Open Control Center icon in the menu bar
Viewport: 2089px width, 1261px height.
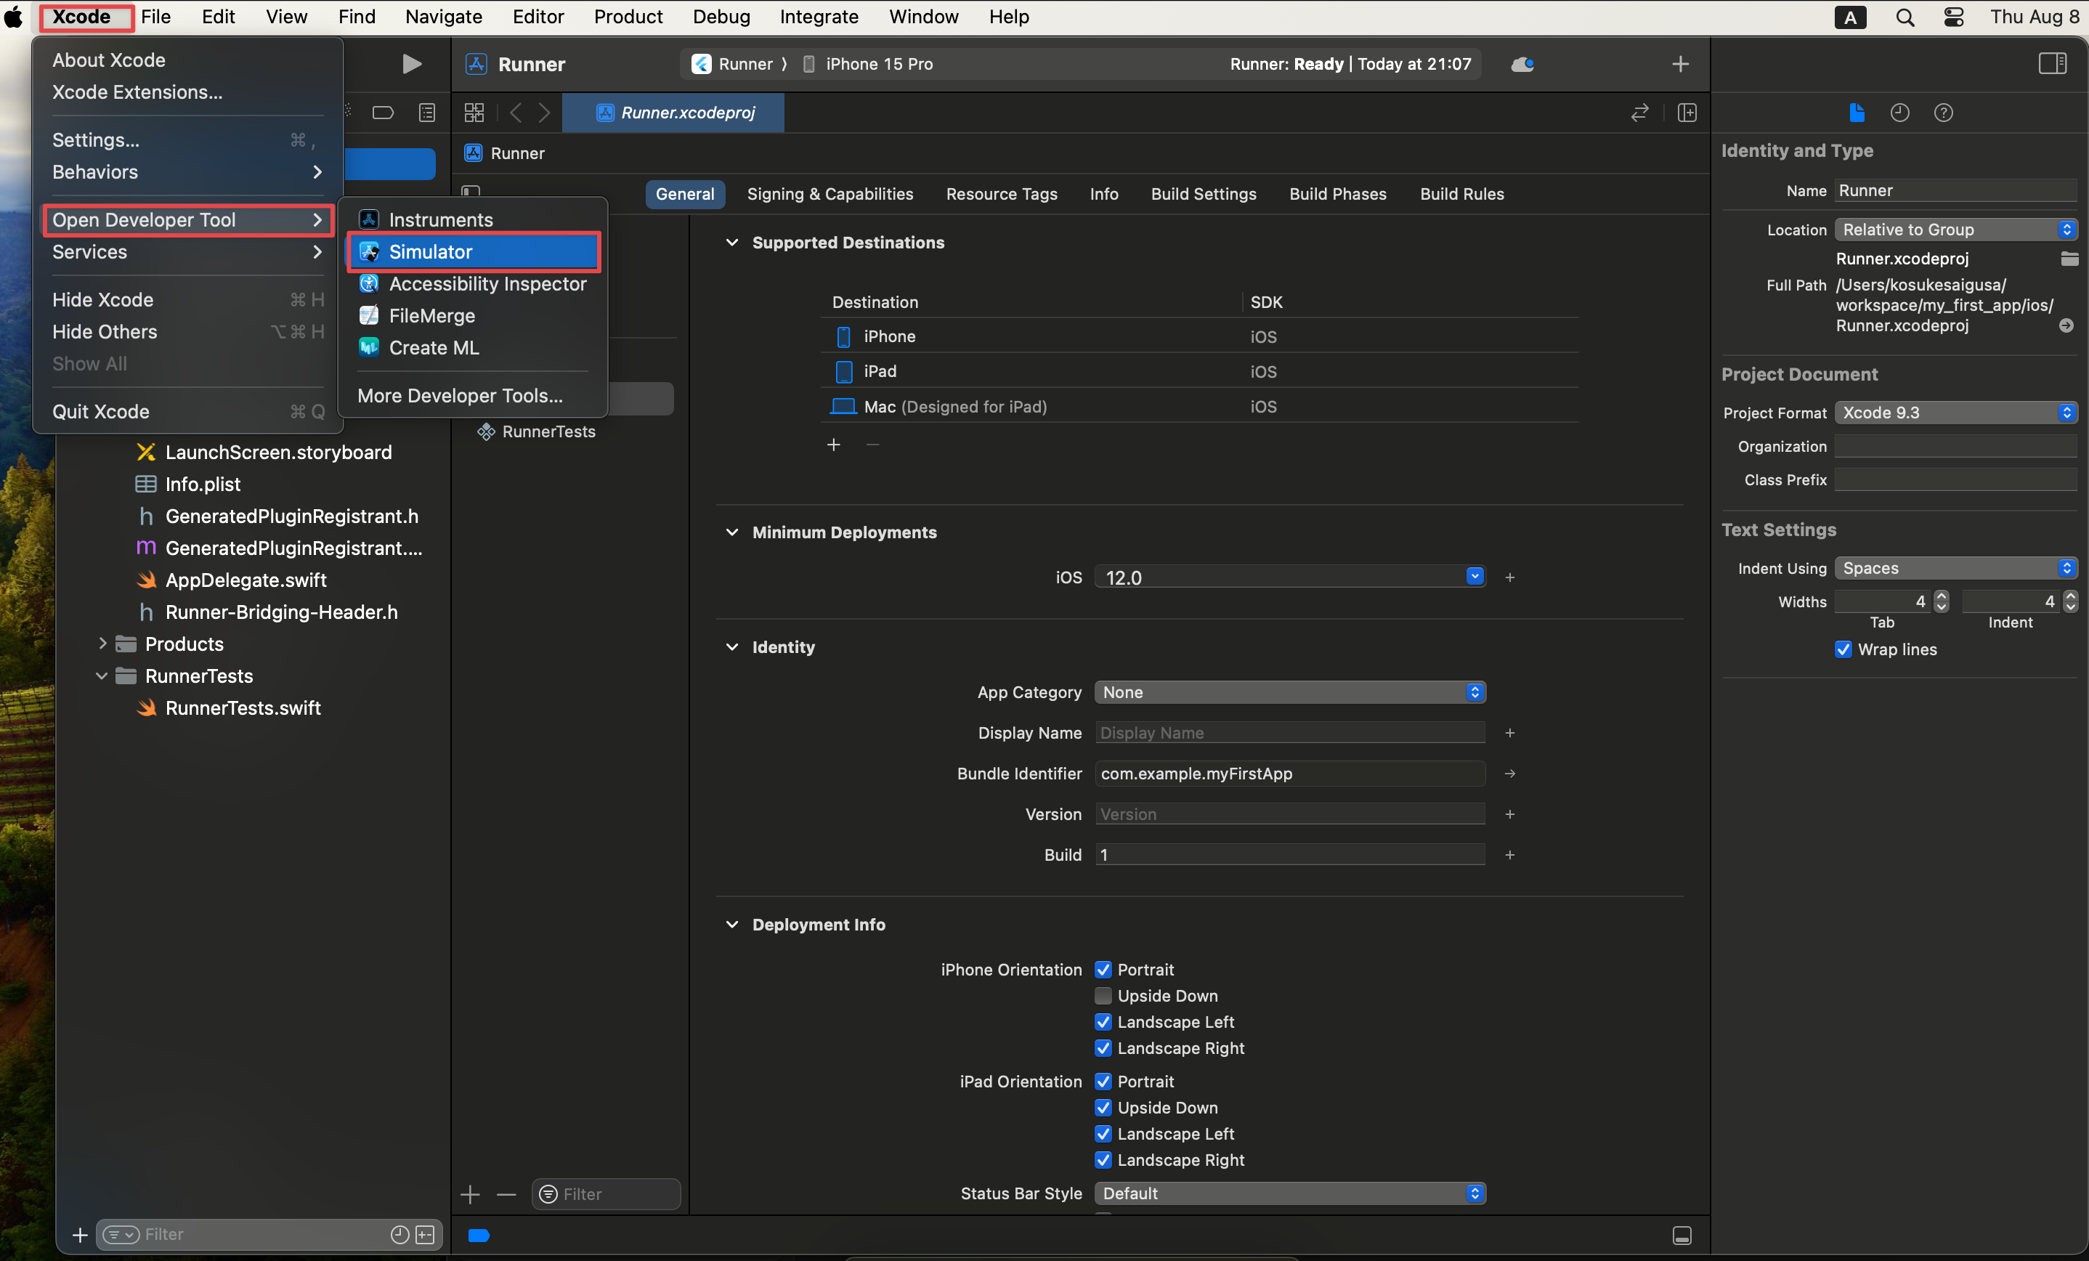[x=1953, y=17]
